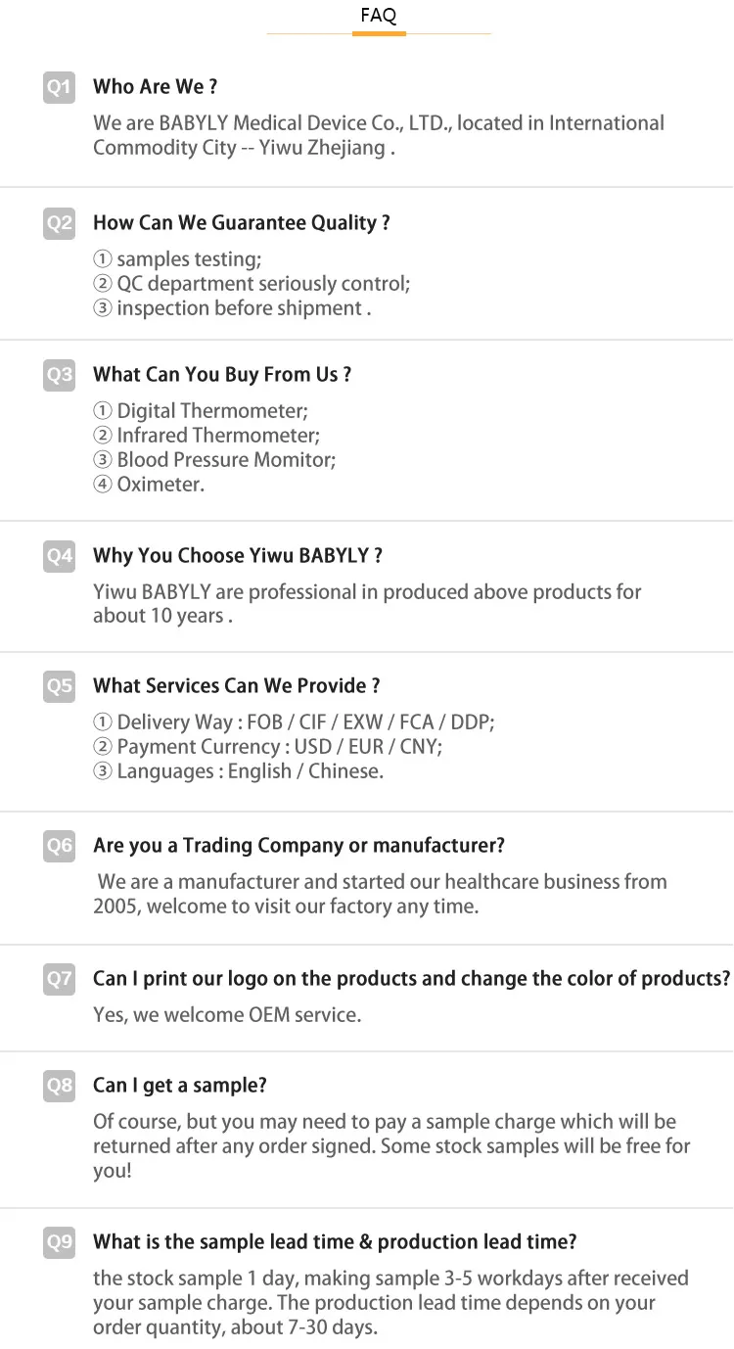Select the FAQ tab heading
The width and height of the screenshot is (734, 1349).
tap(378, 16)
